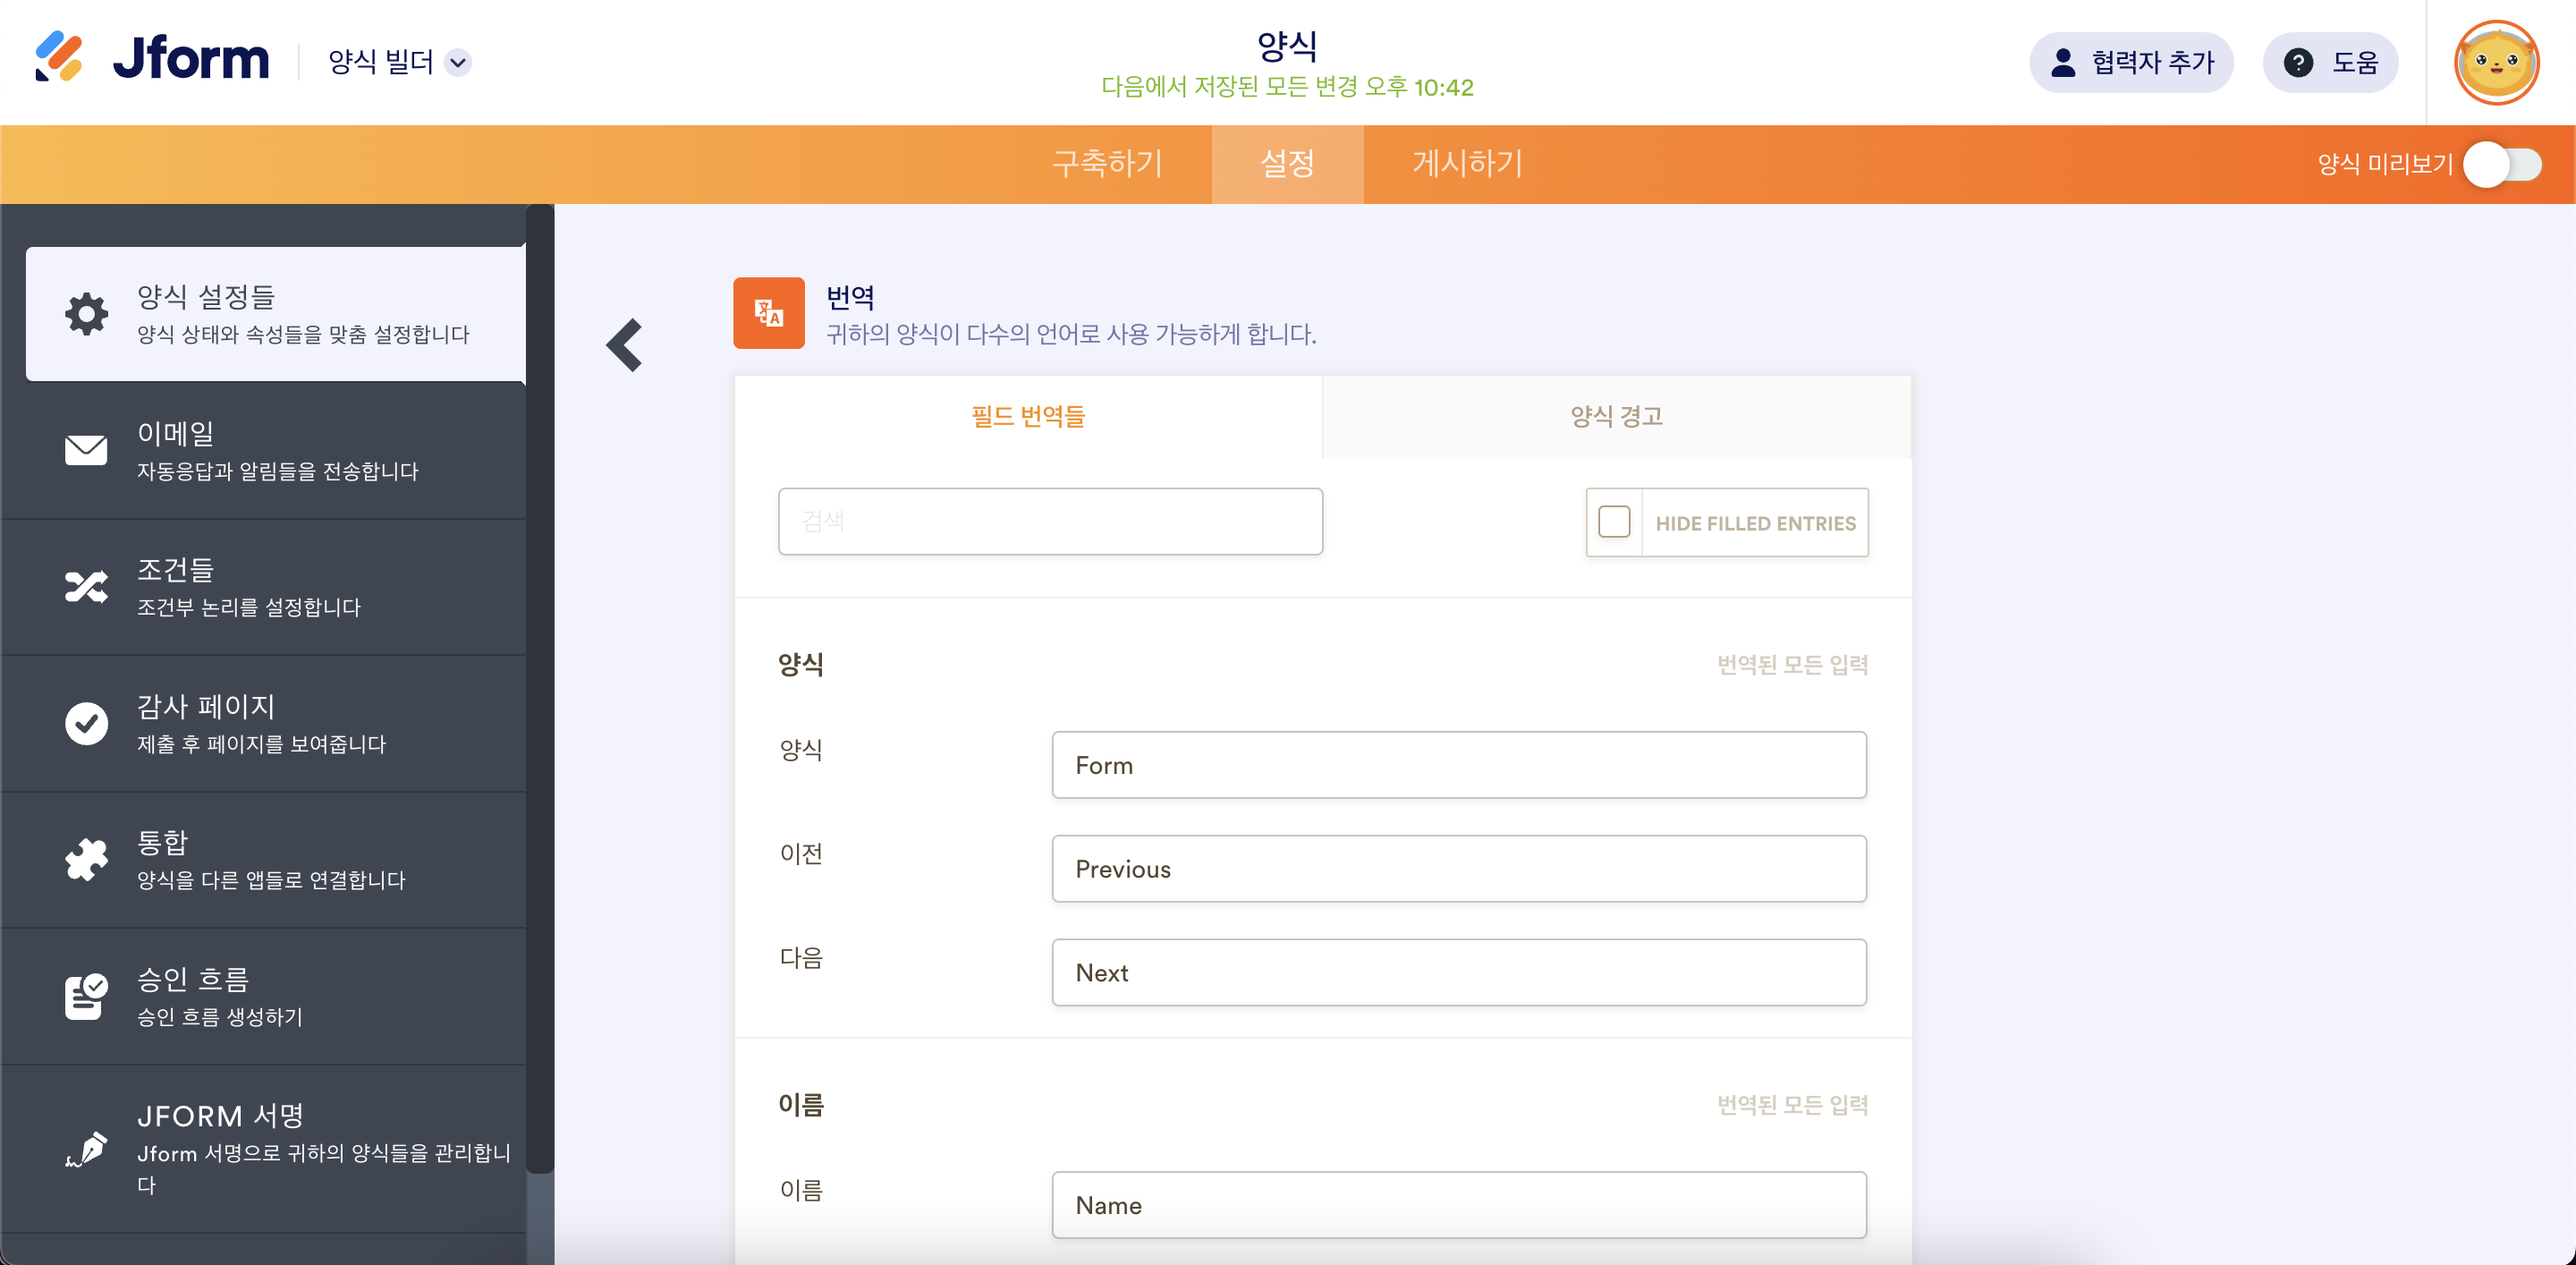
Task: Switch to the 양식 경고 tab
Action: click(1615, 416)
